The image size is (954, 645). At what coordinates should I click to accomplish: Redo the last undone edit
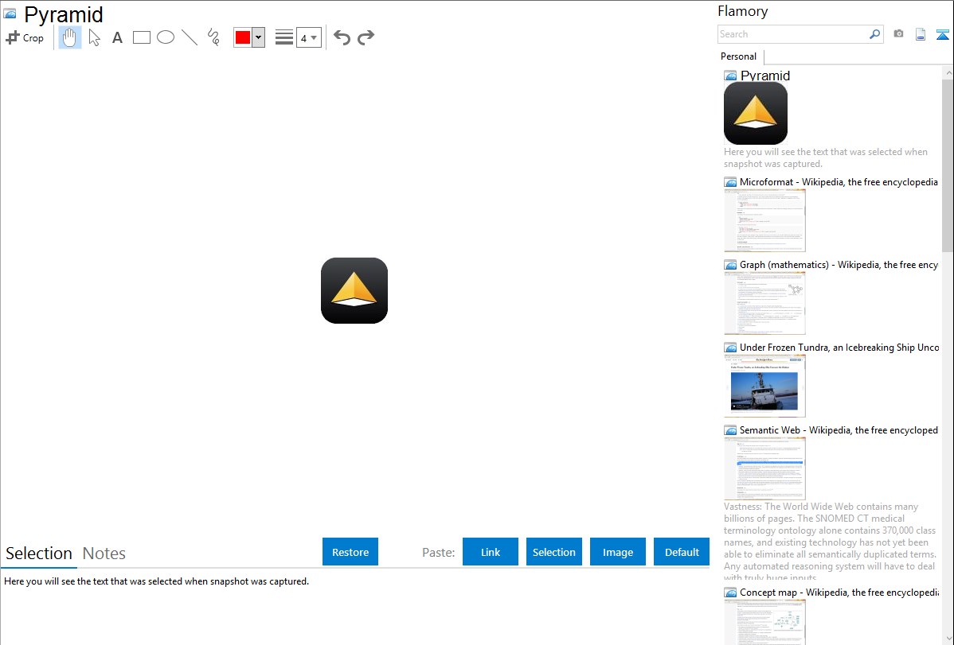tap(366, 37)
